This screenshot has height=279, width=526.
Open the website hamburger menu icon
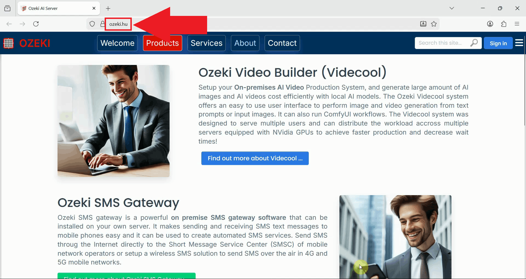(x=519, y=43)
